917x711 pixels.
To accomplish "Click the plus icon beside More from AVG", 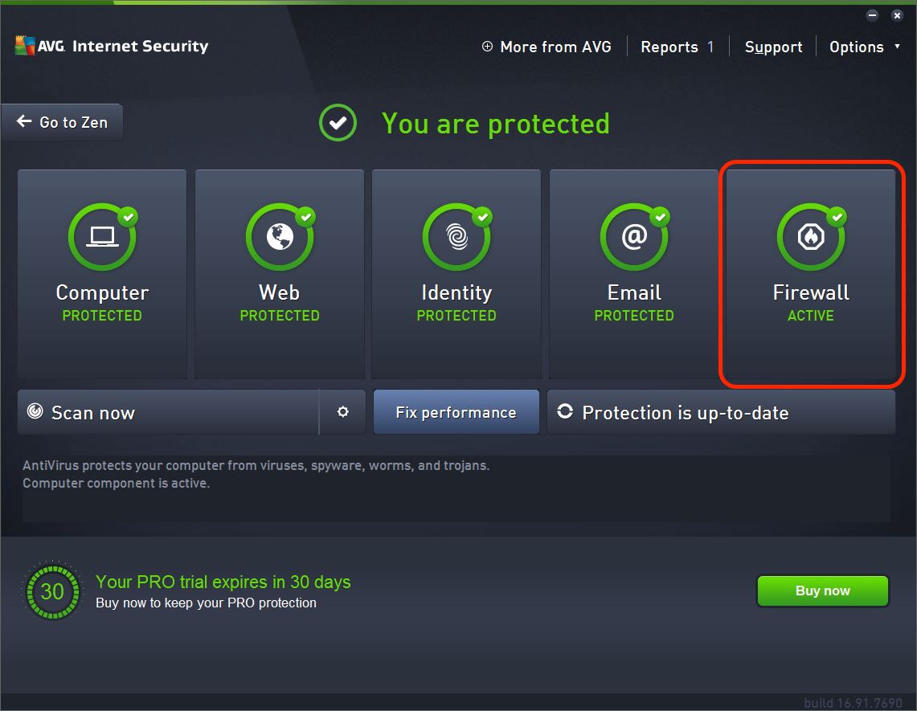I will [487, 46].
